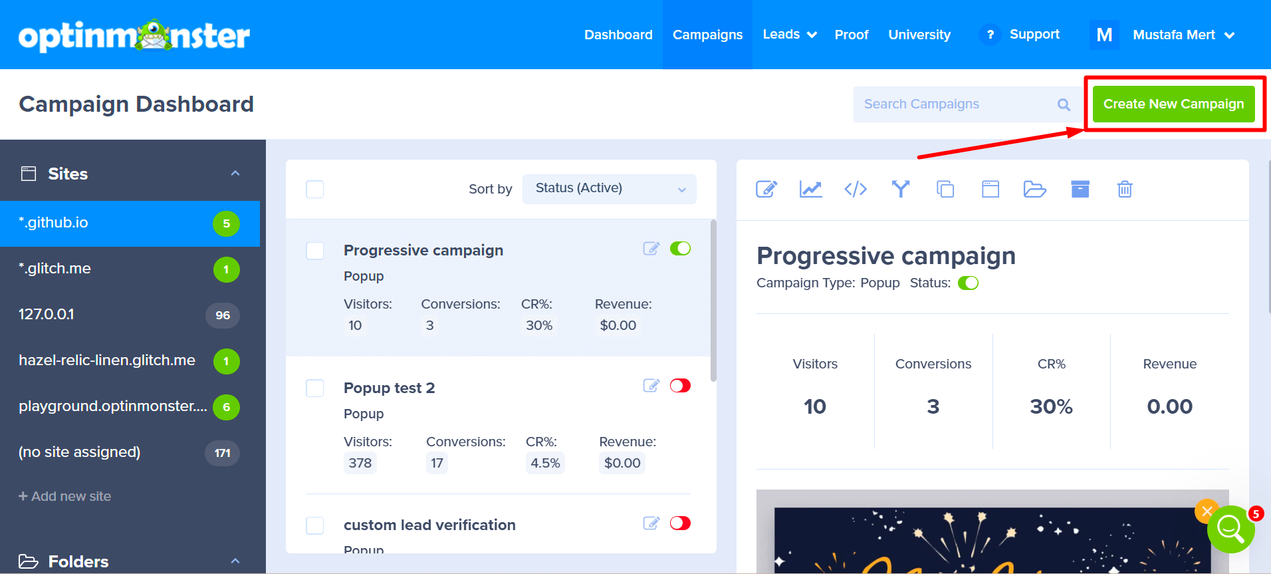Click the search magnifier icon
This screenshot has height=574, width=1271.
[x=1064, y=104]
